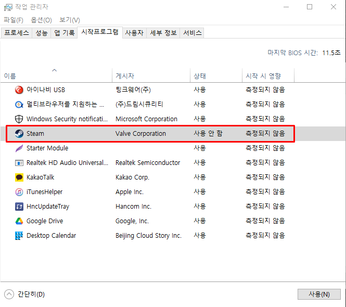This screenshot has width=346, height=307.
Task: Switch to the 세부 정보 tab
Action: [163, 33]
